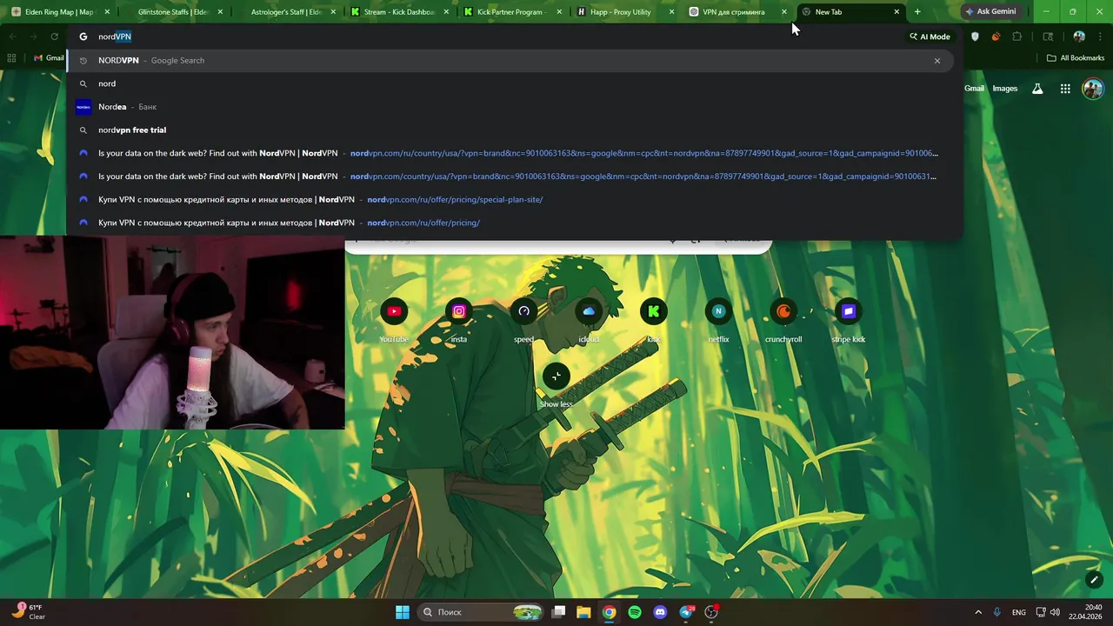Open OBS Studio from taskbar

click(x=711, y=612)
